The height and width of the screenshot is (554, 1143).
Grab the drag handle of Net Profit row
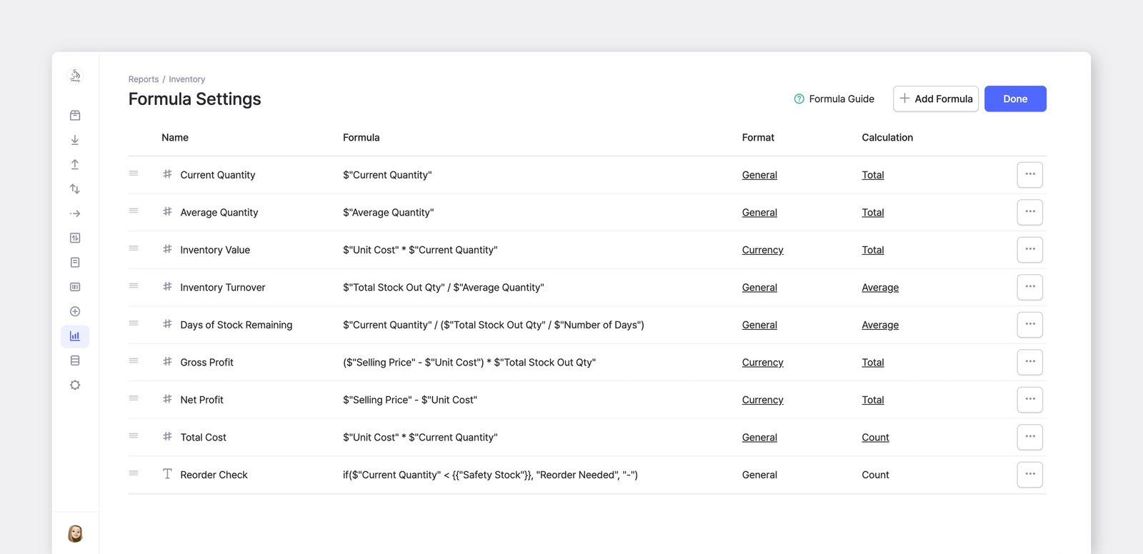134,398
